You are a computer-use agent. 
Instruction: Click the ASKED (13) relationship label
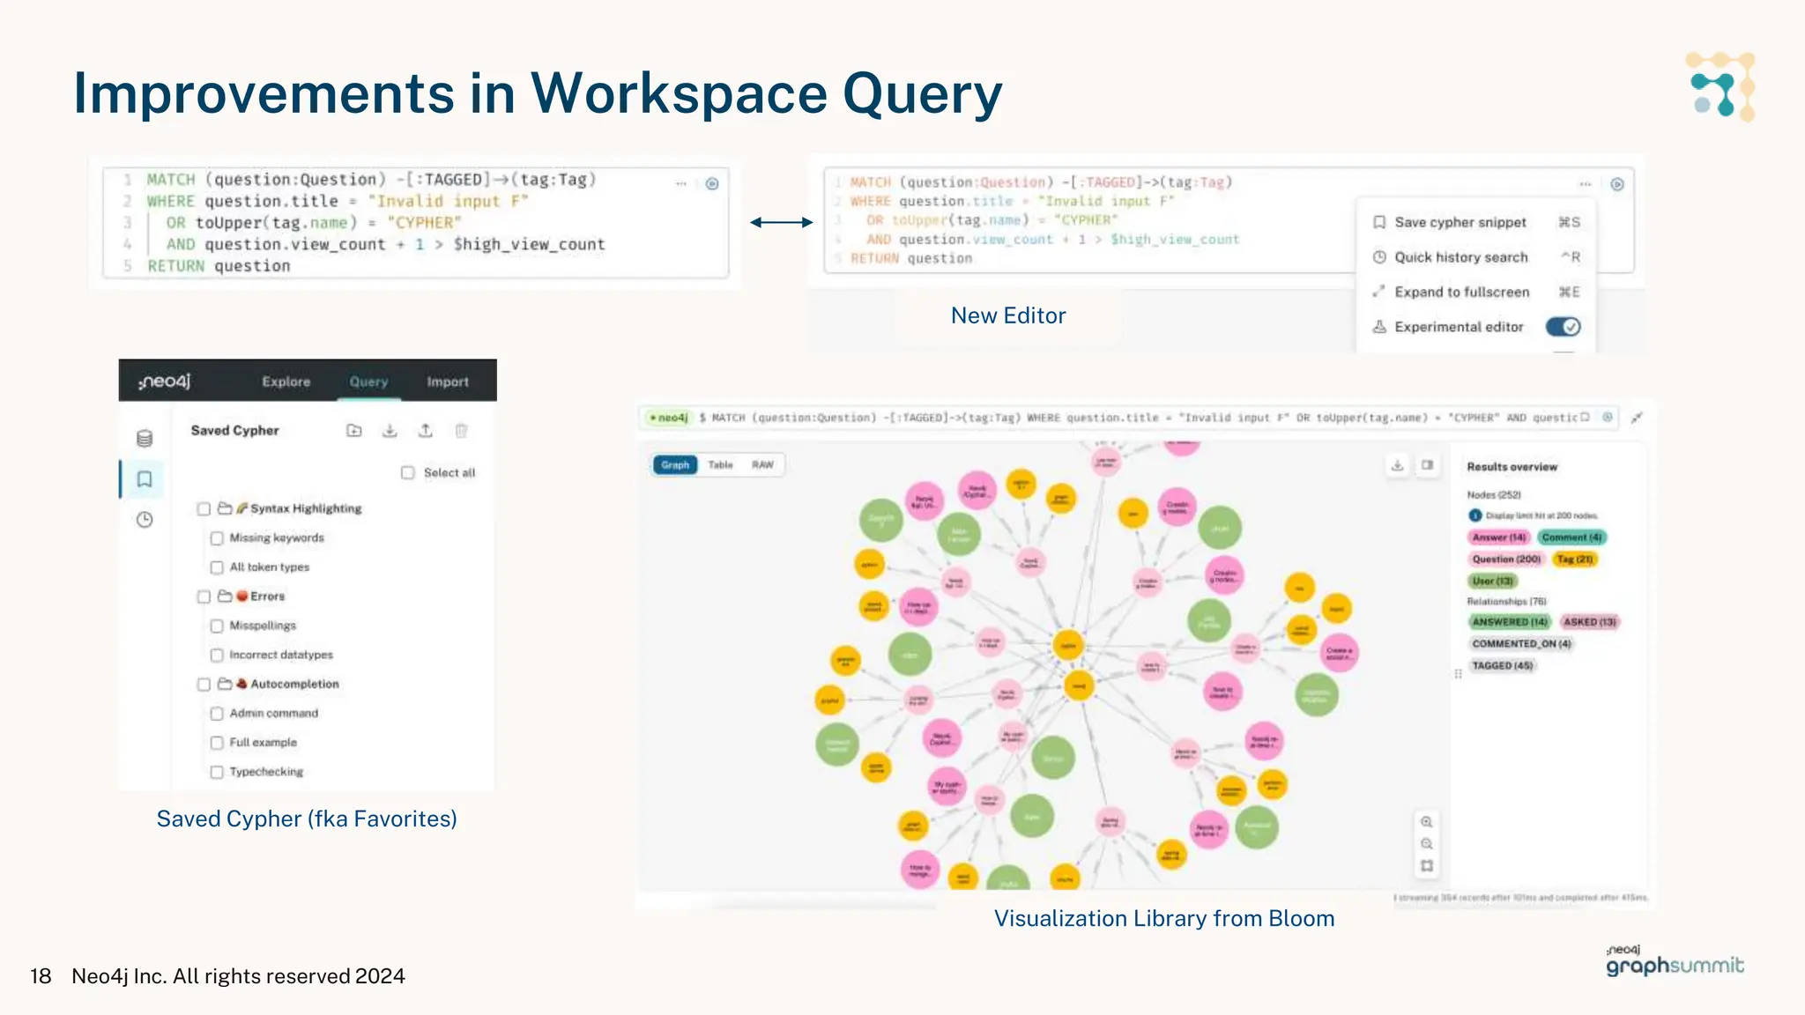coord(1589,622)
